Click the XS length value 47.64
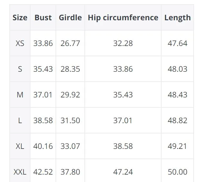Screen dimensions: 202x182 tap(177, 43)
